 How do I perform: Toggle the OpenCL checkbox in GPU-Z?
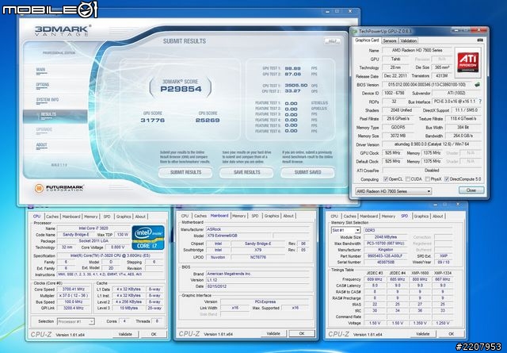coord(386,179)
